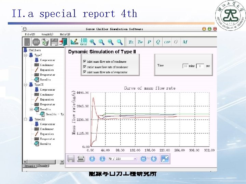The width and height of the screenshot is (246, 184).
Task: Toggle outlet mass flow rate of condenser
Action: 85,67
